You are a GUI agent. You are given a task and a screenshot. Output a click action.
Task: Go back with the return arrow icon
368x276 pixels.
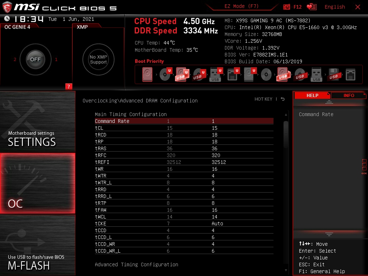coord(282,99)
